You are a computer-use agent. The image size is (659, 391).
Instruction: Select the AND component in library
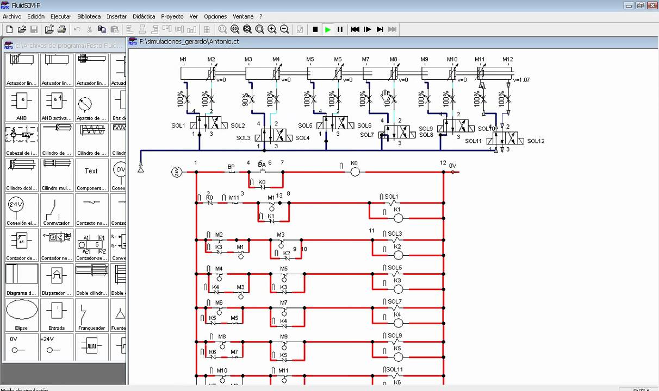click(x=22, y=105)
